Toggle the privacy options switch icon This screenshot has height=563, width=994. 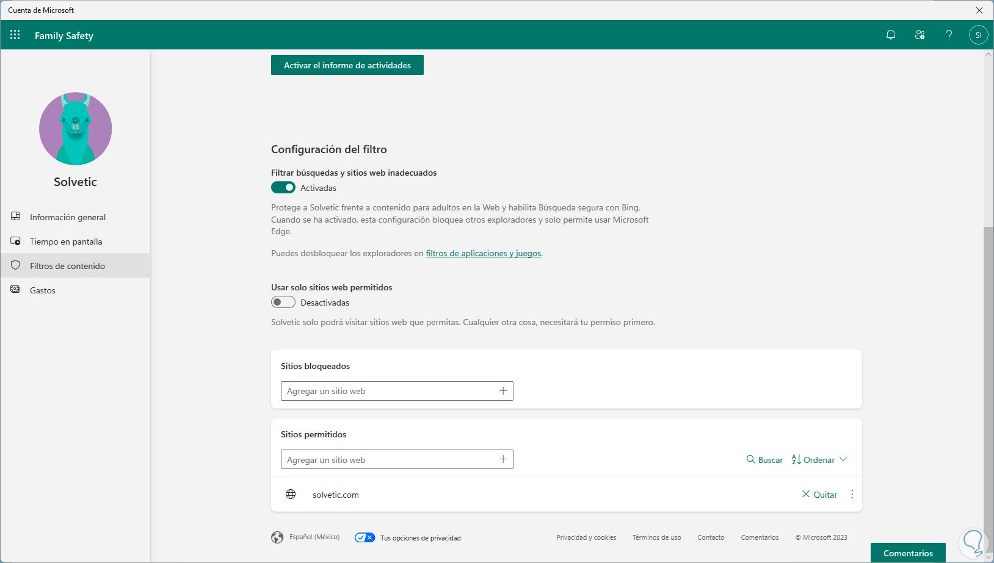point(365,537)
